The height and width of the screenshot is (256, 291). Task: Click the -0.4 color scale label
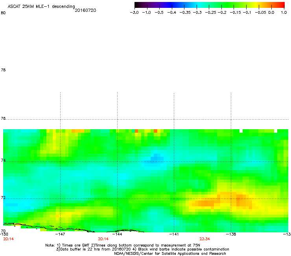pos(172,13)
